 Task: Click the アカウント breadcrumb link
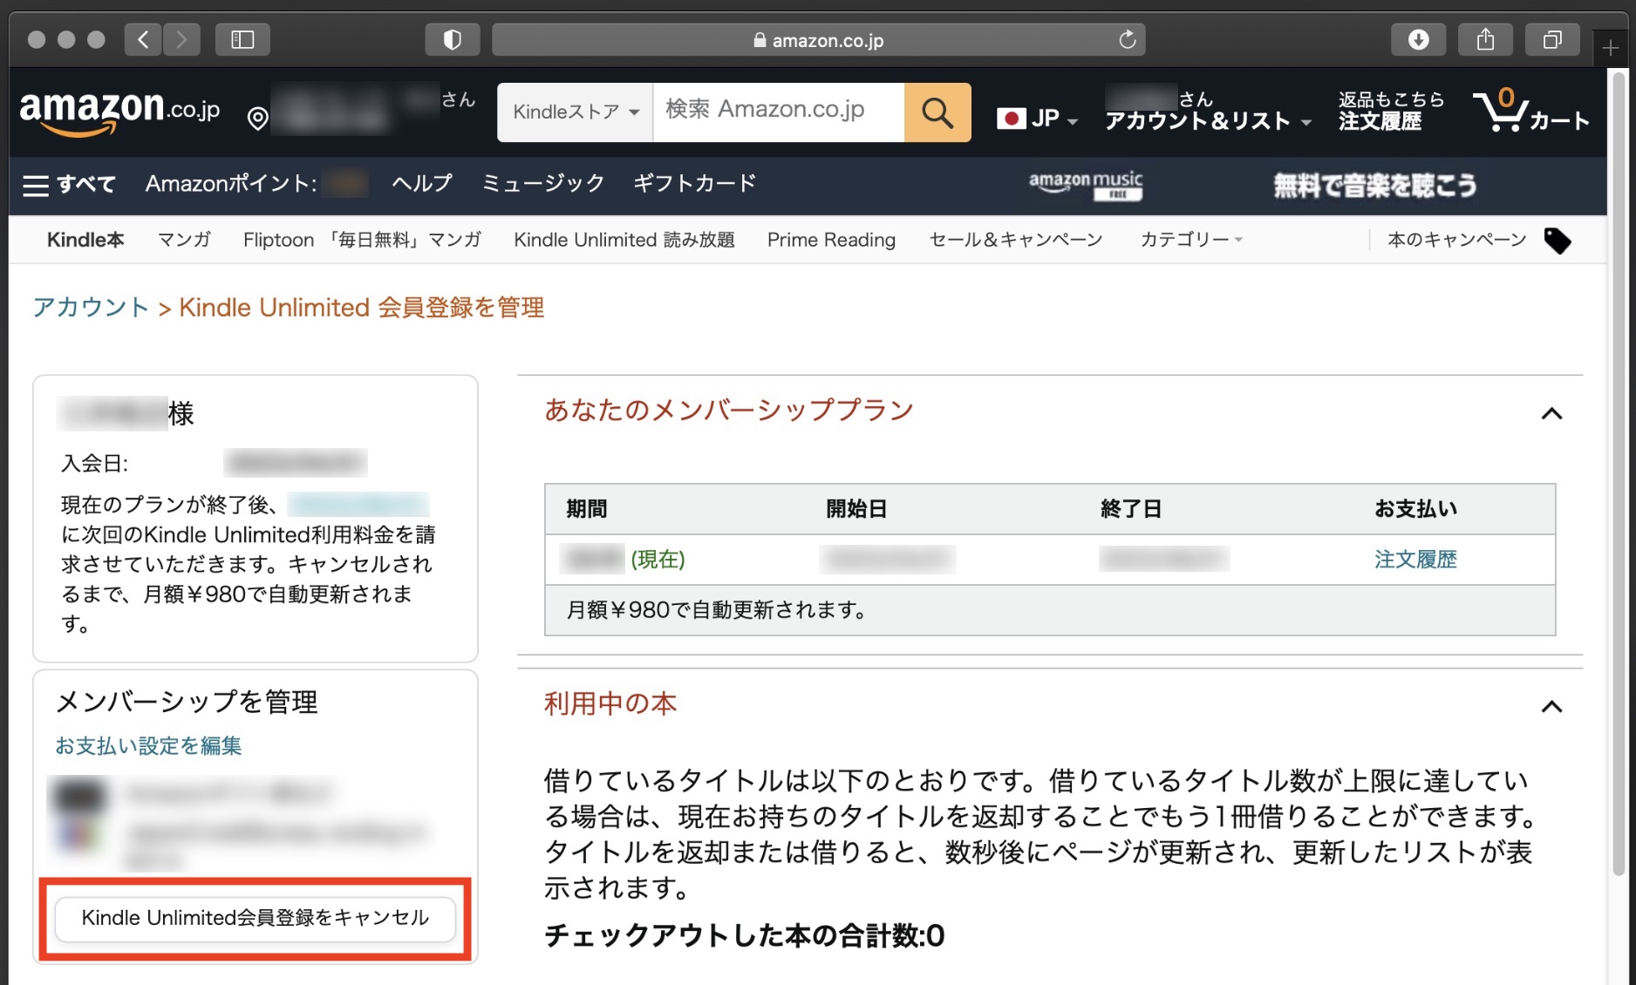91,308
